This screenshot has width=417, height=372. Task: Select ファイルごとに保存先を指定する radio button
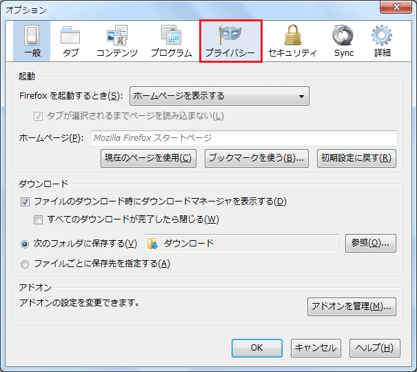[x=26, y=264]
